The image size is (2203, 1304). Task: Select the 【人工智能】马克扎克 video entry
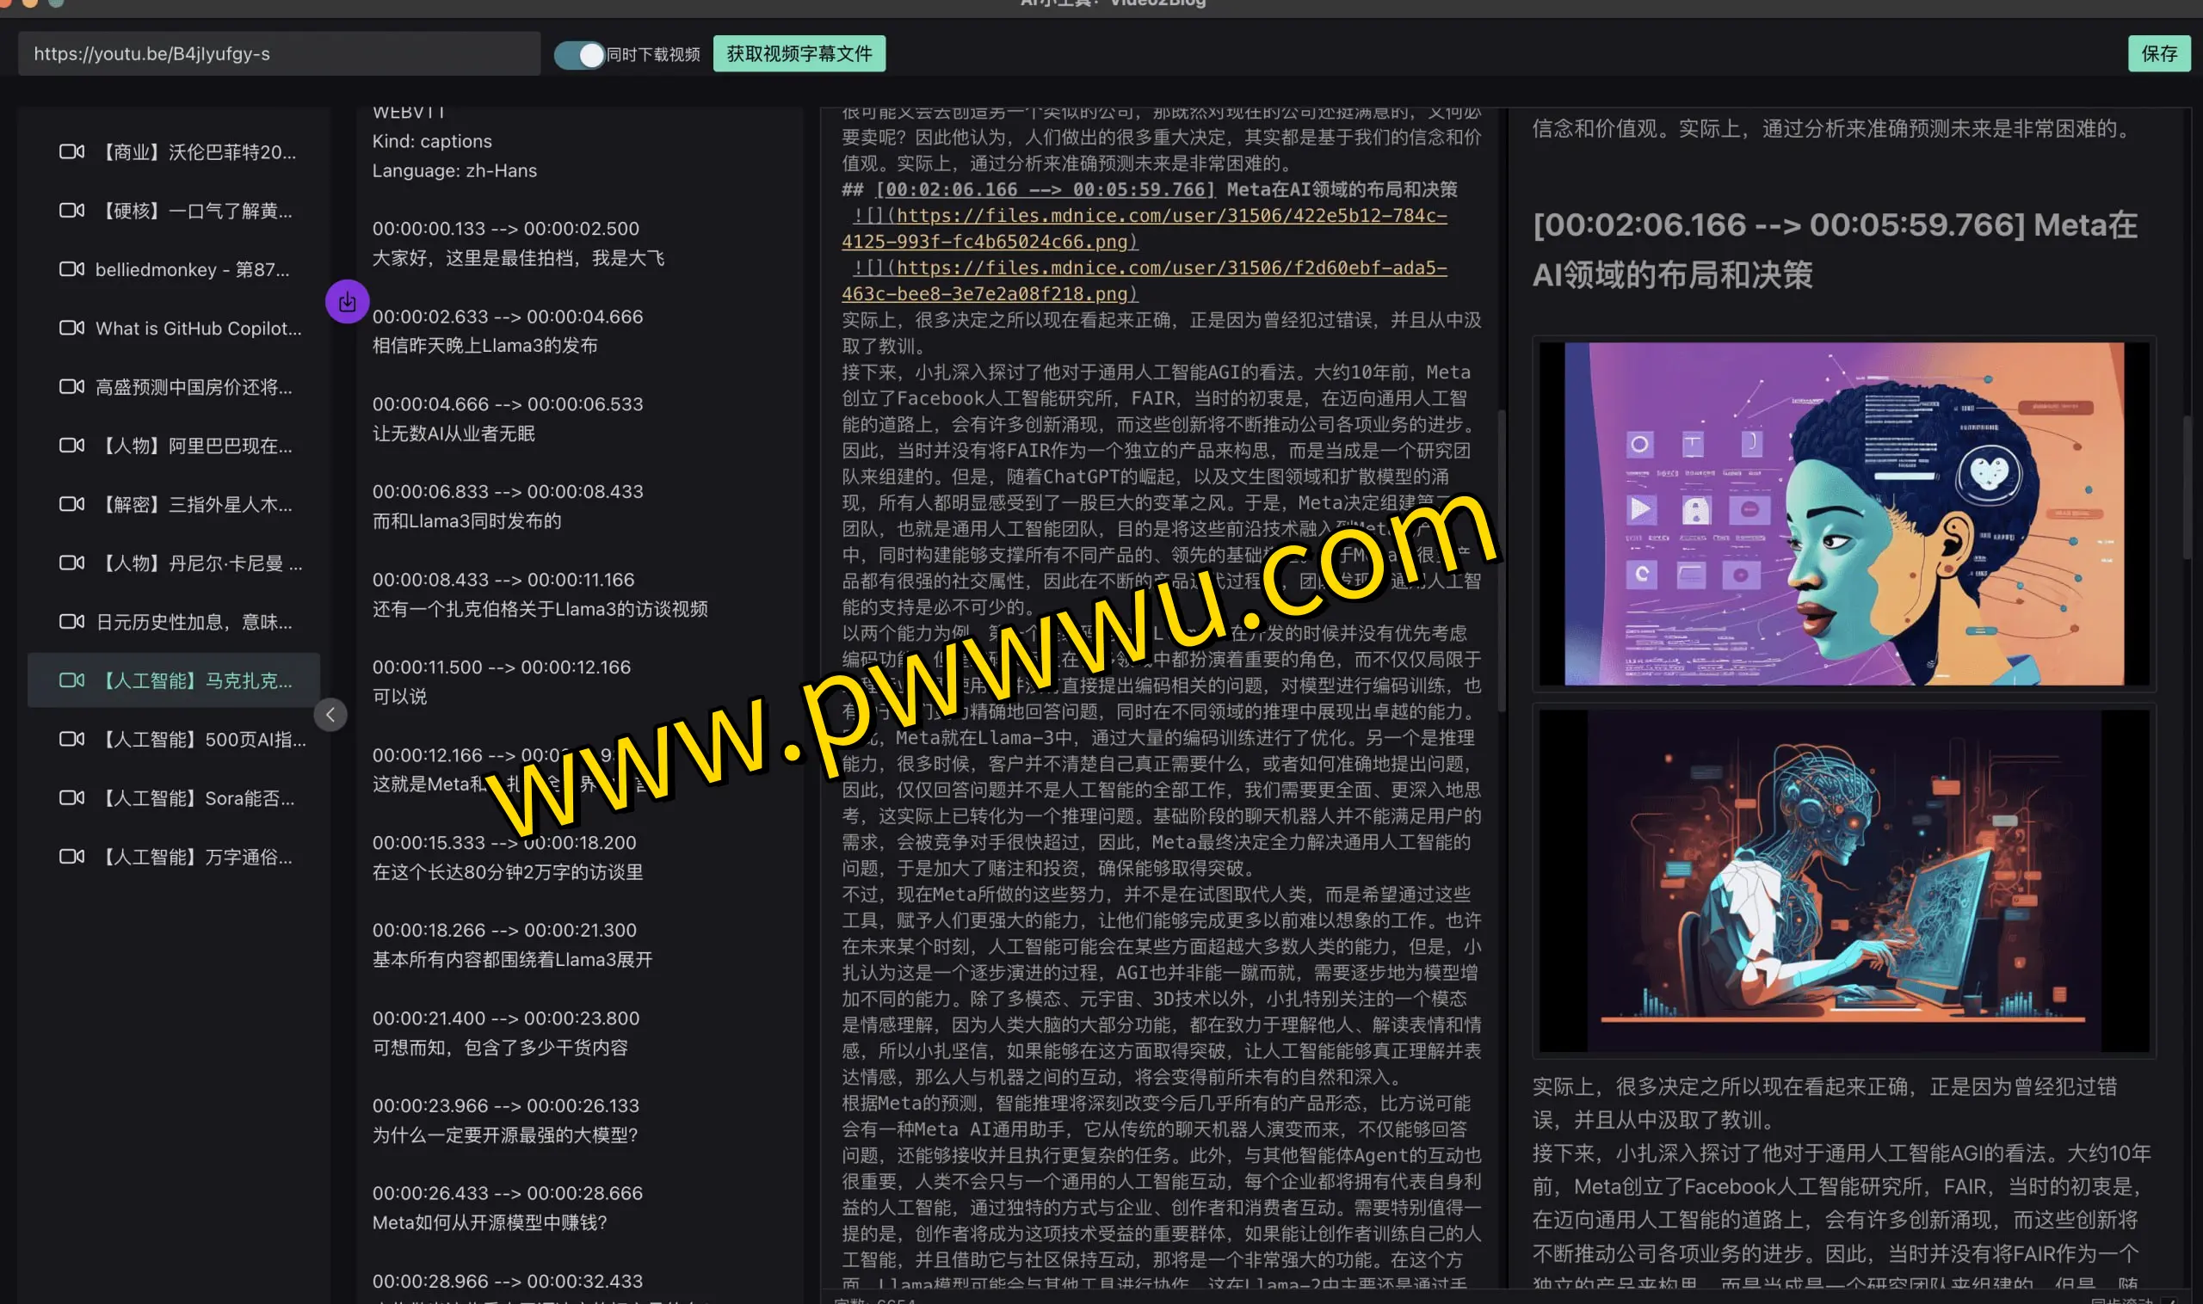click(175, 680)
